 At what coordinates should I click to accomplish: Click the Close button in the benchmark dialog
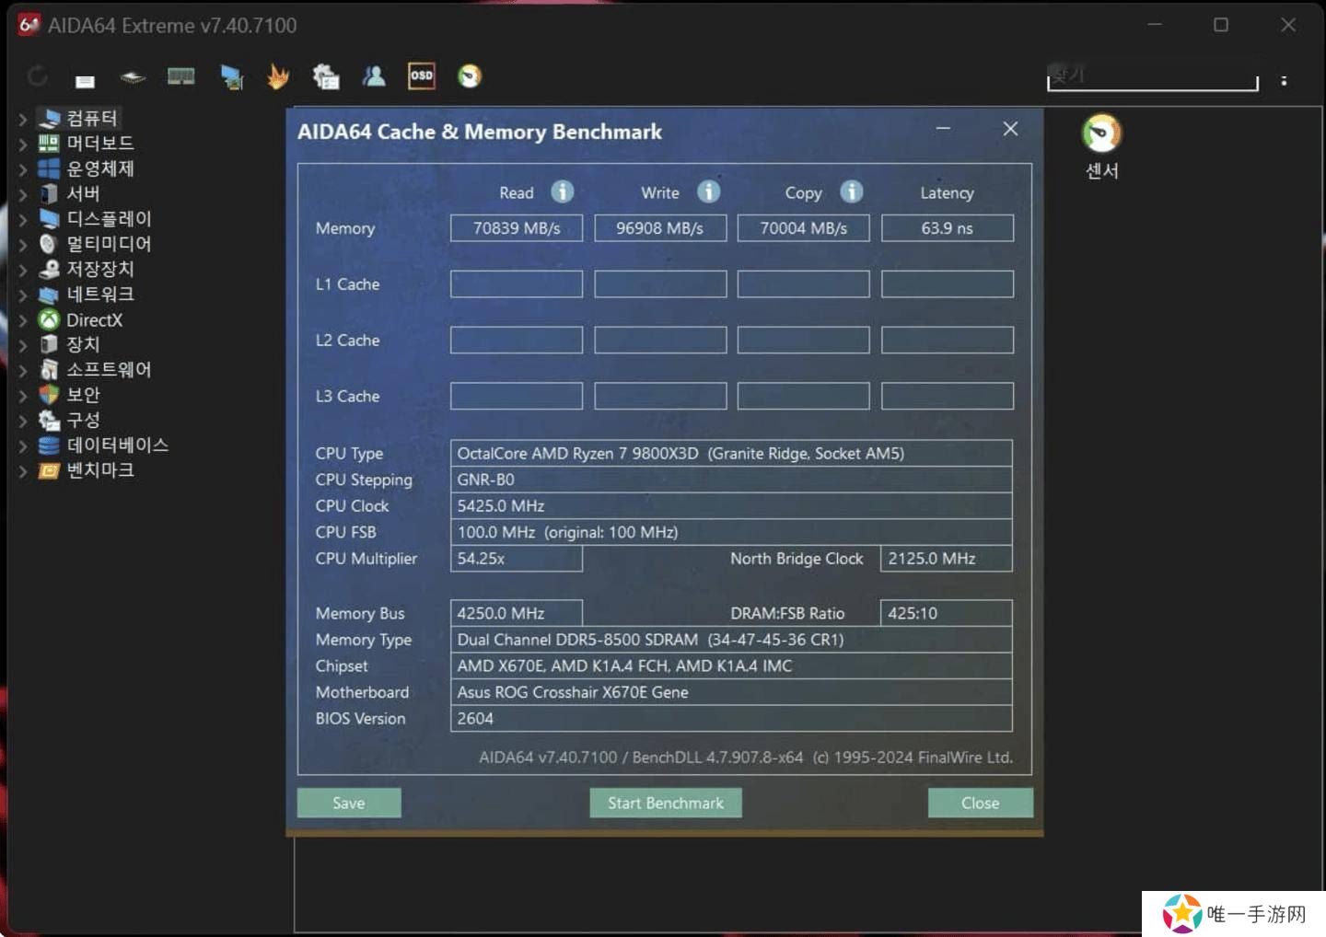point(981,803)
